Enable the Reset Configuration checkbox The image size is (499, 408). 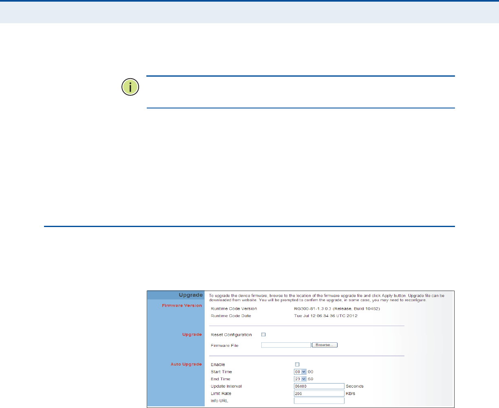[263, 335]
